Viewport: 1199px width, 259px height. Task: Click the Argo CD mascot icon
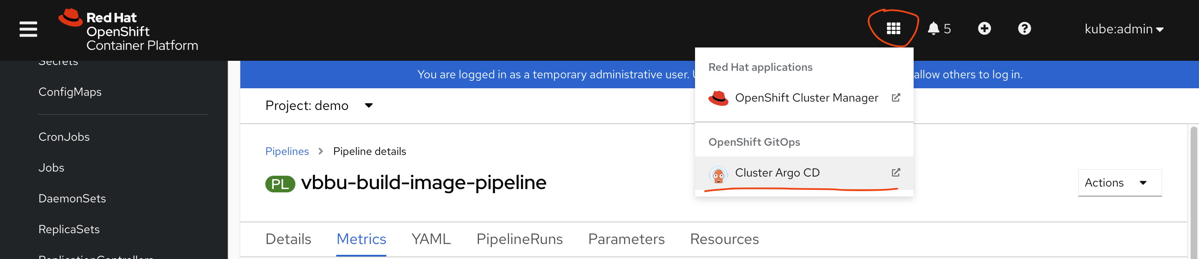(718, 174)
